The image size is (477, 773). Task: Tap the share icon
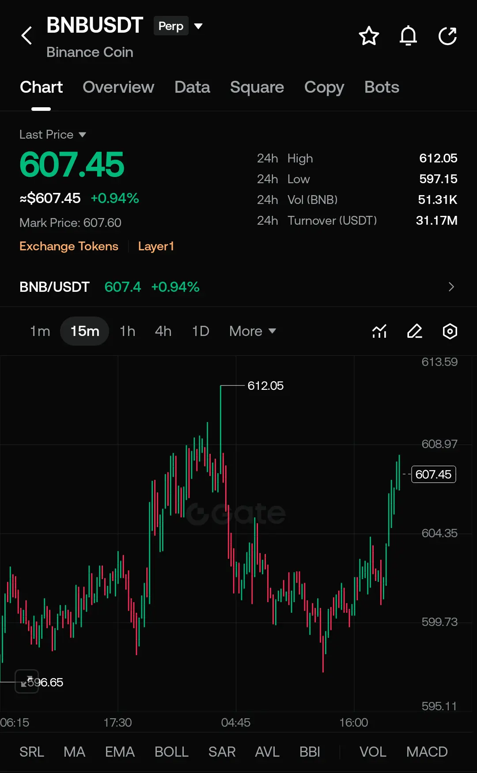[447, 36]
